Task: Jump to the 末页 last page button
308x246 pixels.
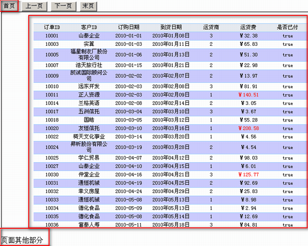Action: (x=88, y=6)
